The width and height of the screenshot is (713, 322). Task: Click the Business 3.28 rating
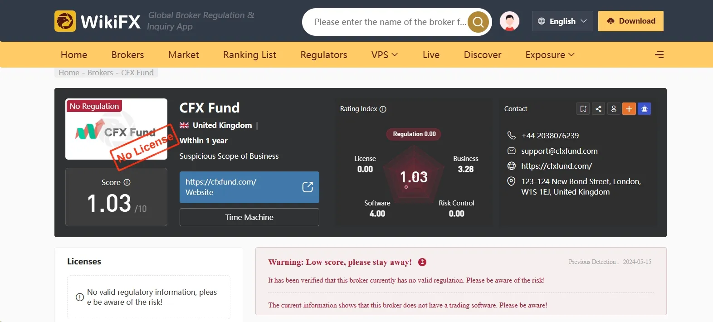click(466, 164)
